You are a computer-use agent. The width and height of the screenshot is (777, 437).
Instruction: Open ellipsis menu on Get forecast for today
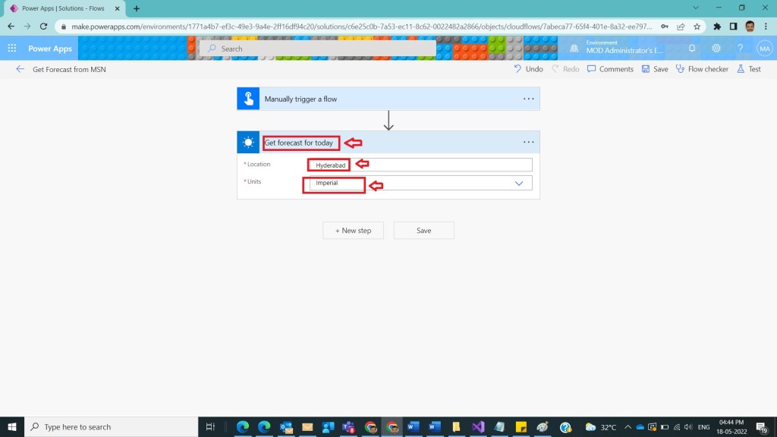pos(528,143)
